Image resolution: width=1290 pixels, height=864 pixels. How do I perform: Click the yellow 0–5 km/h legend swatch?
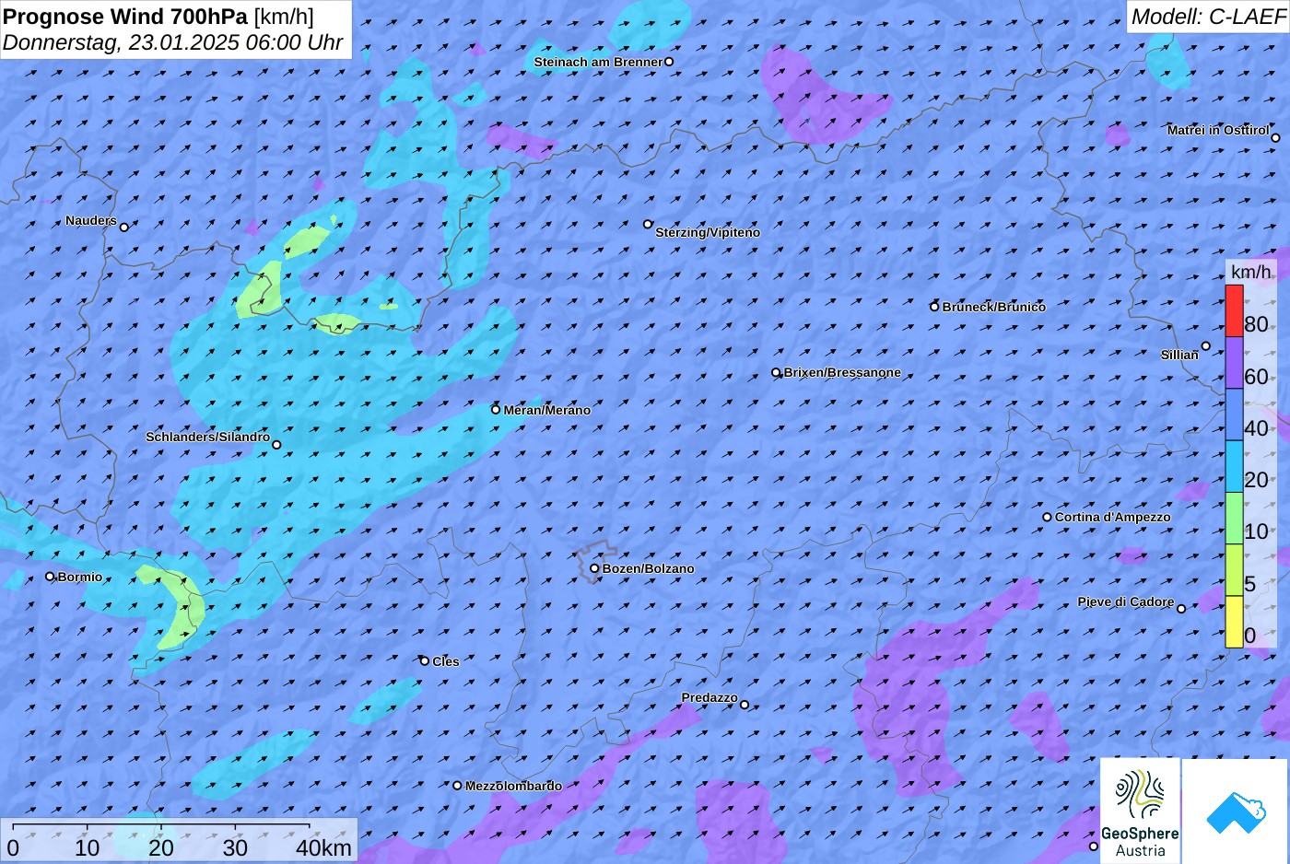coord(1234,622)
